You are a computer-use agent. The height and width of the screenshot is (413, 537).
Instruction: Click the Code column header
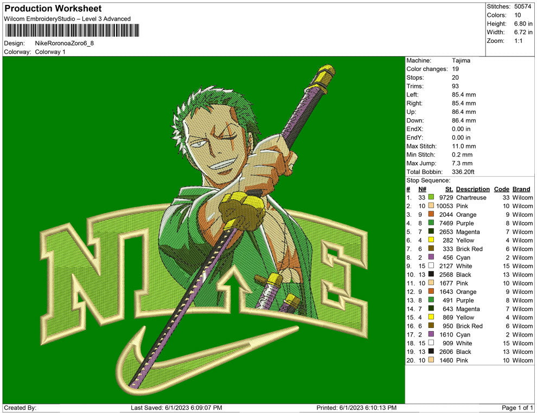[501, 189]
